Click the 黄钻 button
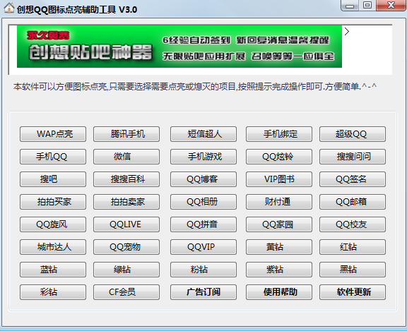Image resolution: width=407 pixels, height=331 pixels. click(x=279, y=247)
